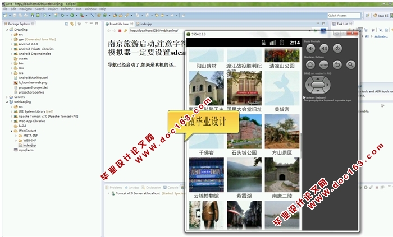Expand Tomcat v7.0 Server at localhost row
393x237 pixels.
coord(108,193)
